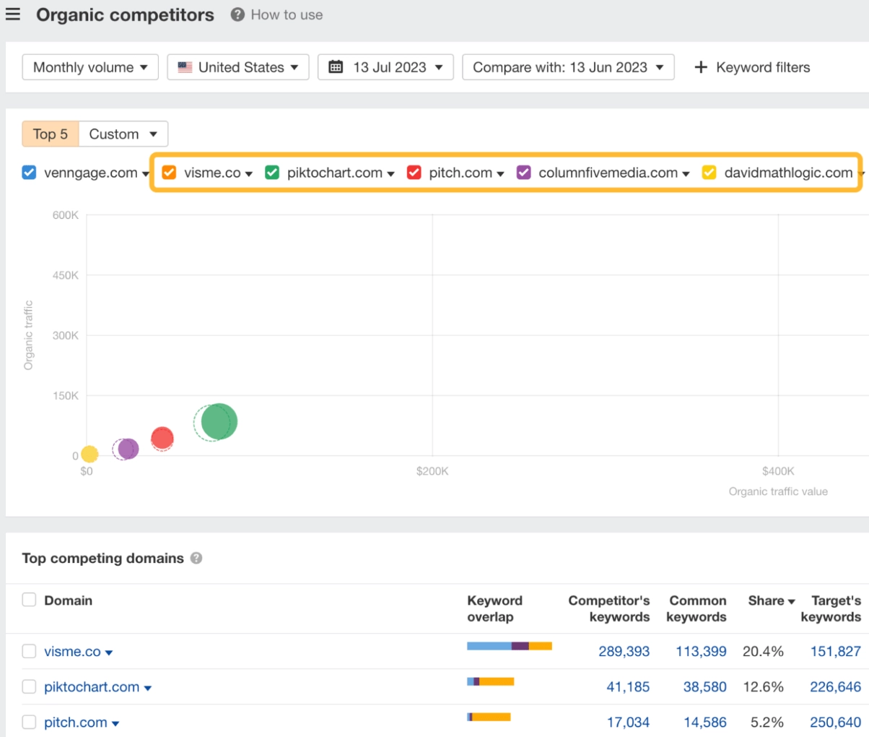Click the red pitch.com bubble in chart
The width and height of the screenshot is (869, 737).
[x=162, y=438]
